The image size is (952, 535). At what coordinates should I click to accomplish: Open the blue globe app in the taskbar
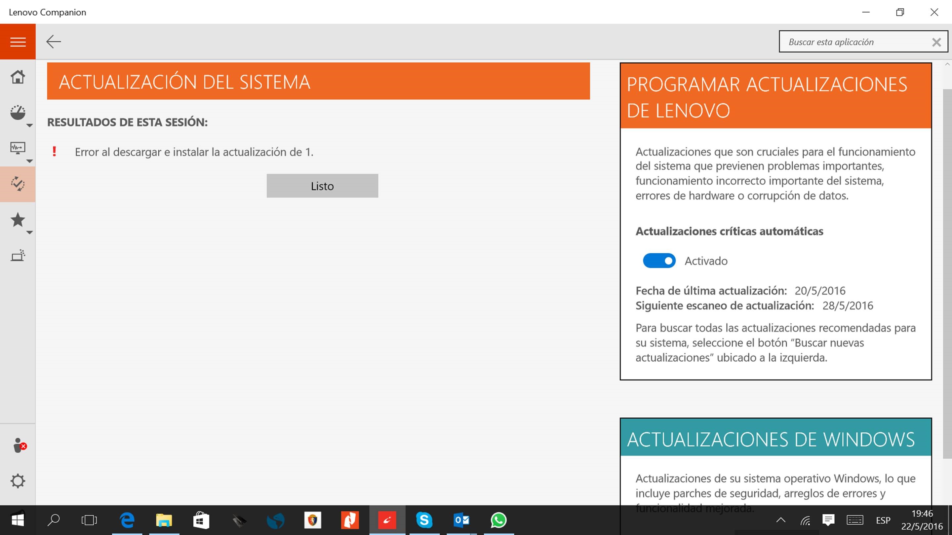tap(276, 520)
